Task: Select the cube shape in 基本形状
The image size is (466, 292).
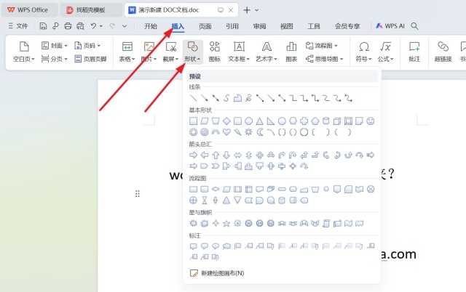Action: pos(337,121)
